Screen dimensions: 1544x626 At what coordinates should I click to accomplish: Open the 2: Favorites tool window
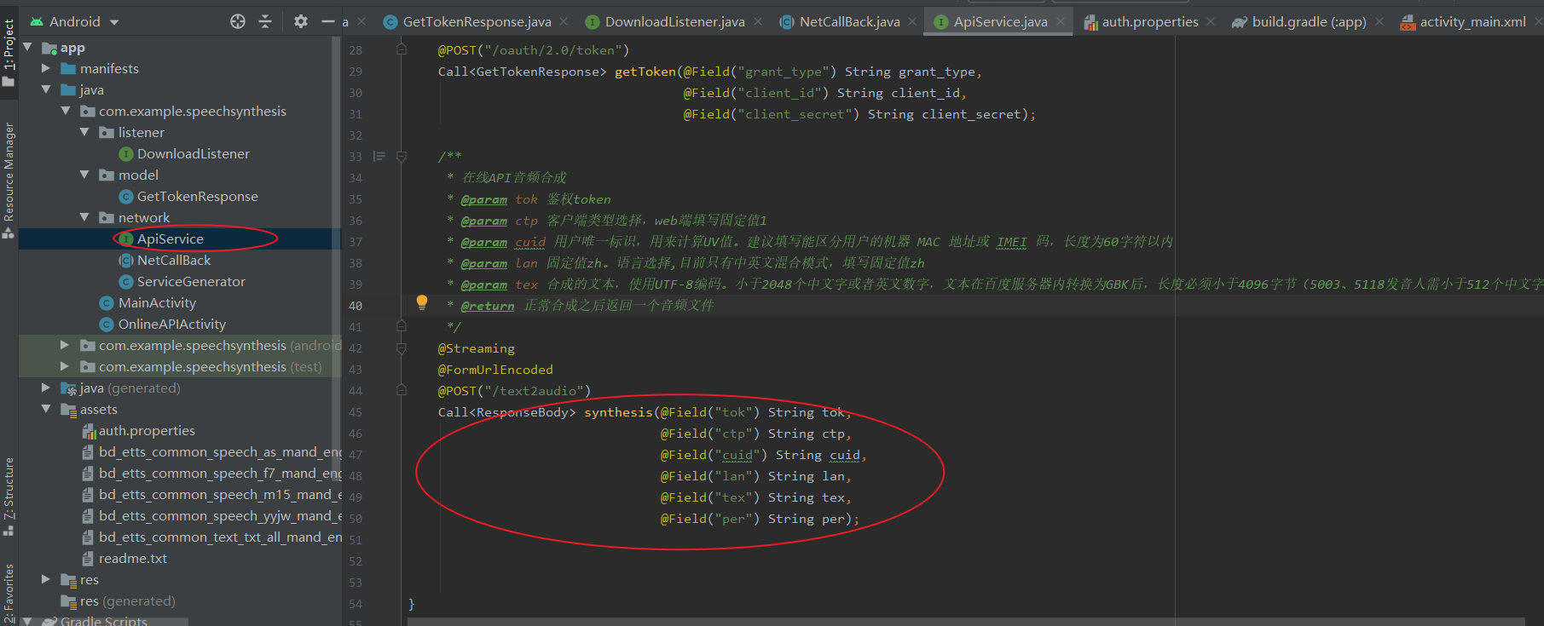(x=9, y=592)
